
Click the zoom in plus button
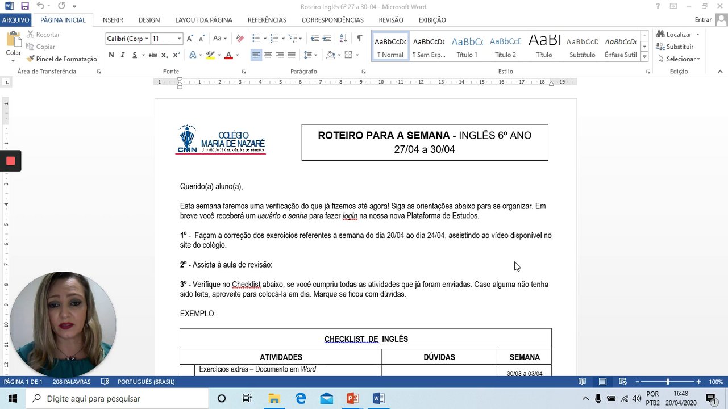tap(698, 382)
